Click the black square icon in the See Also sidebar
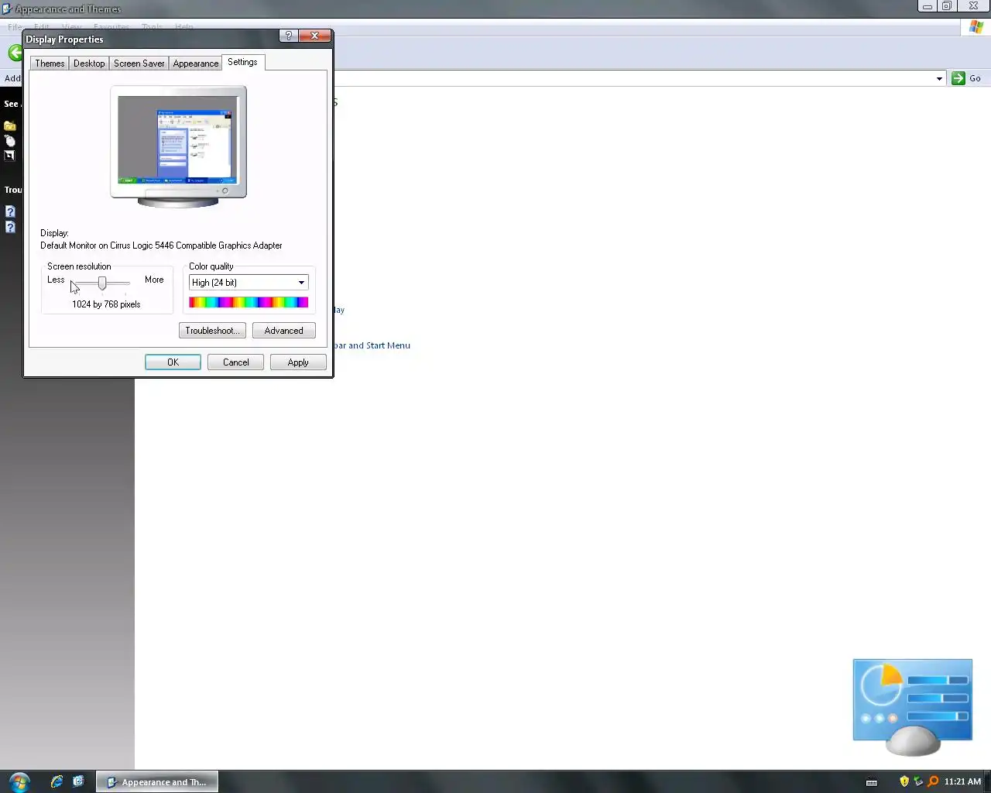 [x=10, y=155]
